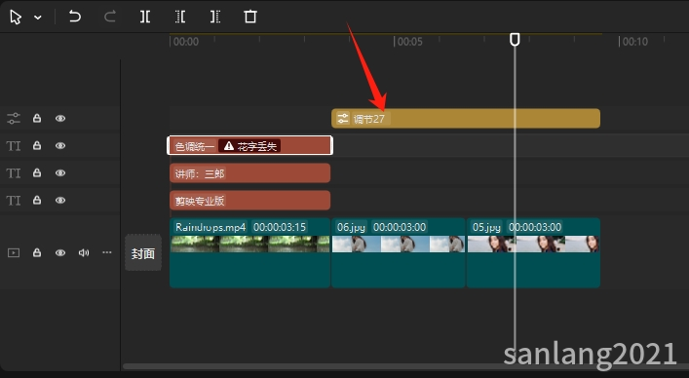Click the playhead marker on the ruler

coord(515,40)
